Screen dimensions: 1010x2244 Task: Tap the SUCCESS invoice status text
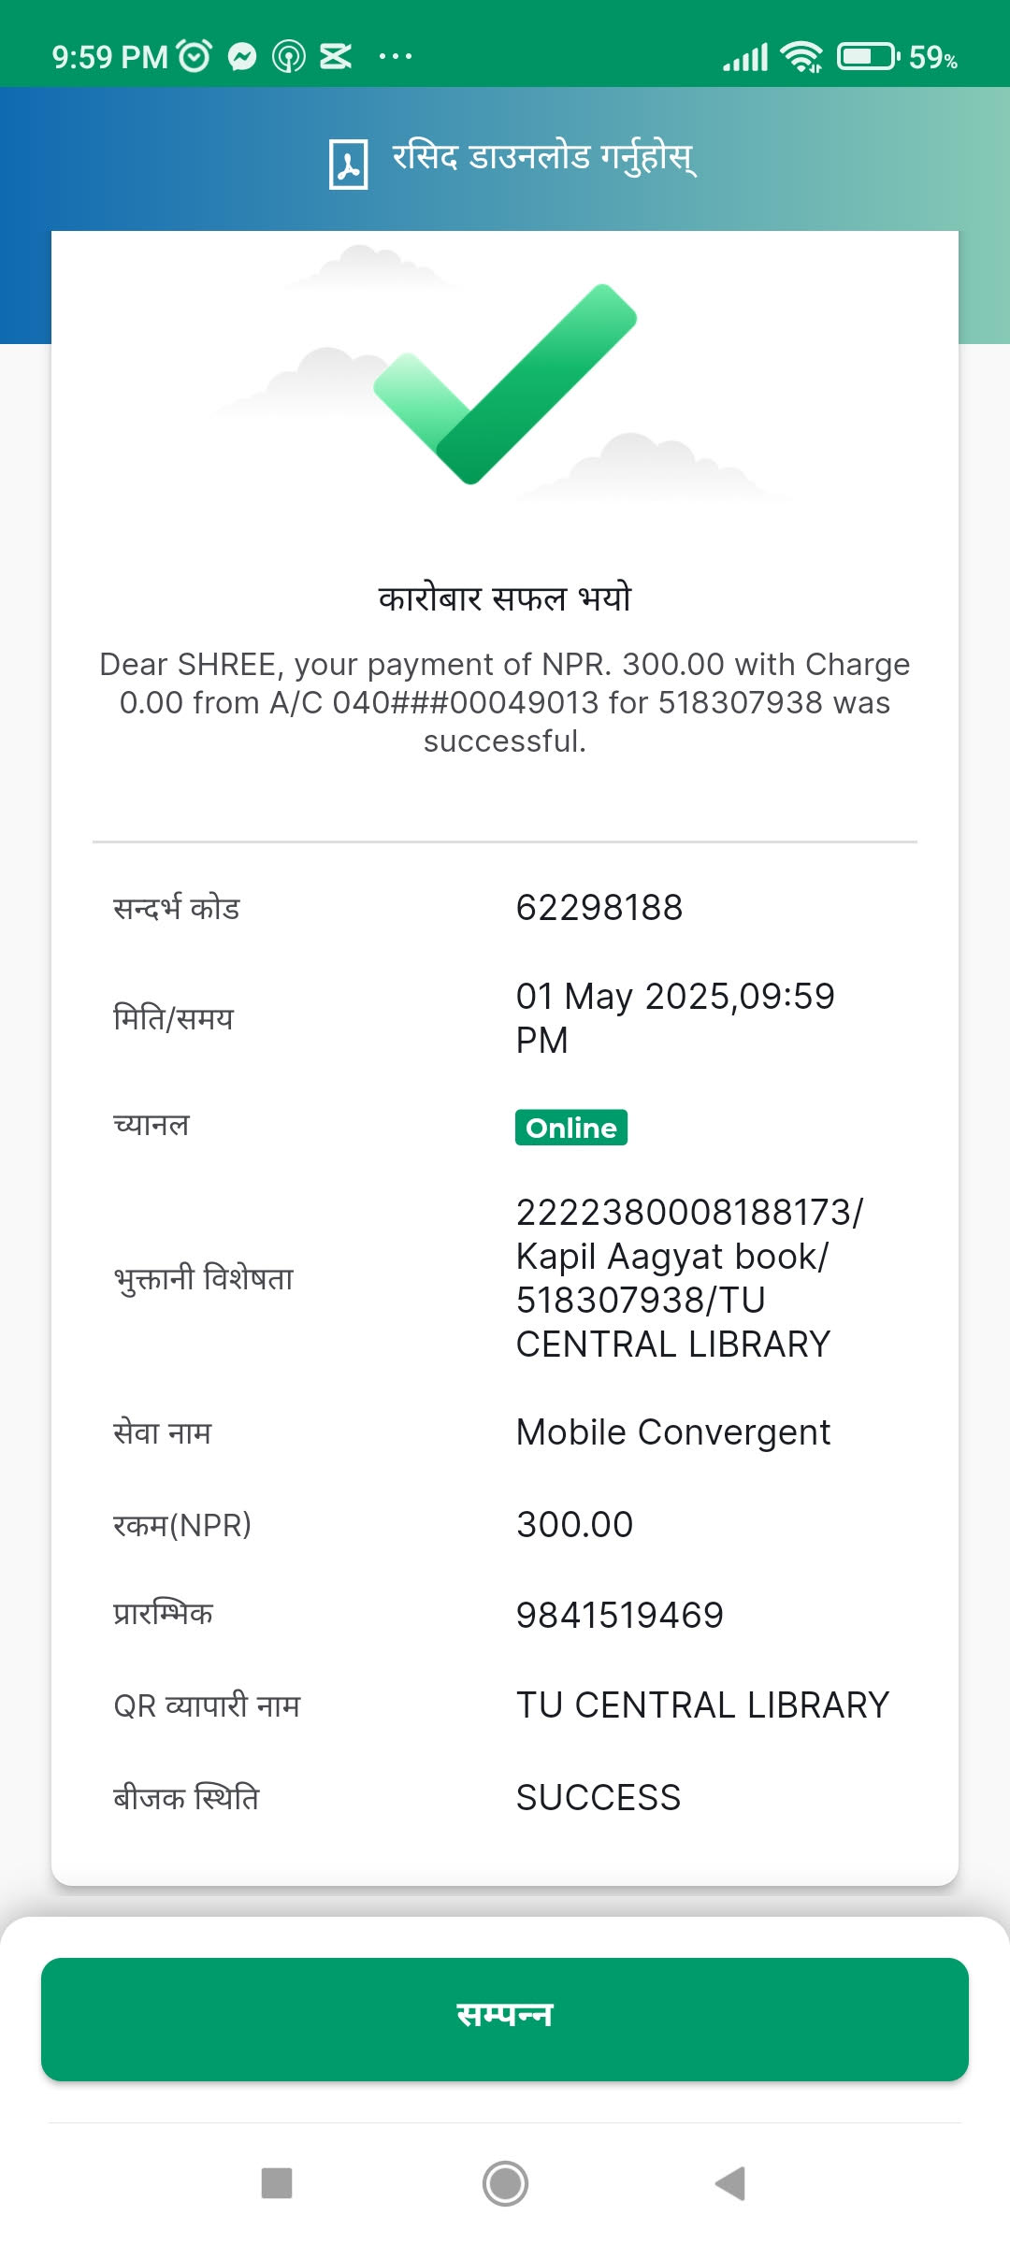coord(599,1798)
